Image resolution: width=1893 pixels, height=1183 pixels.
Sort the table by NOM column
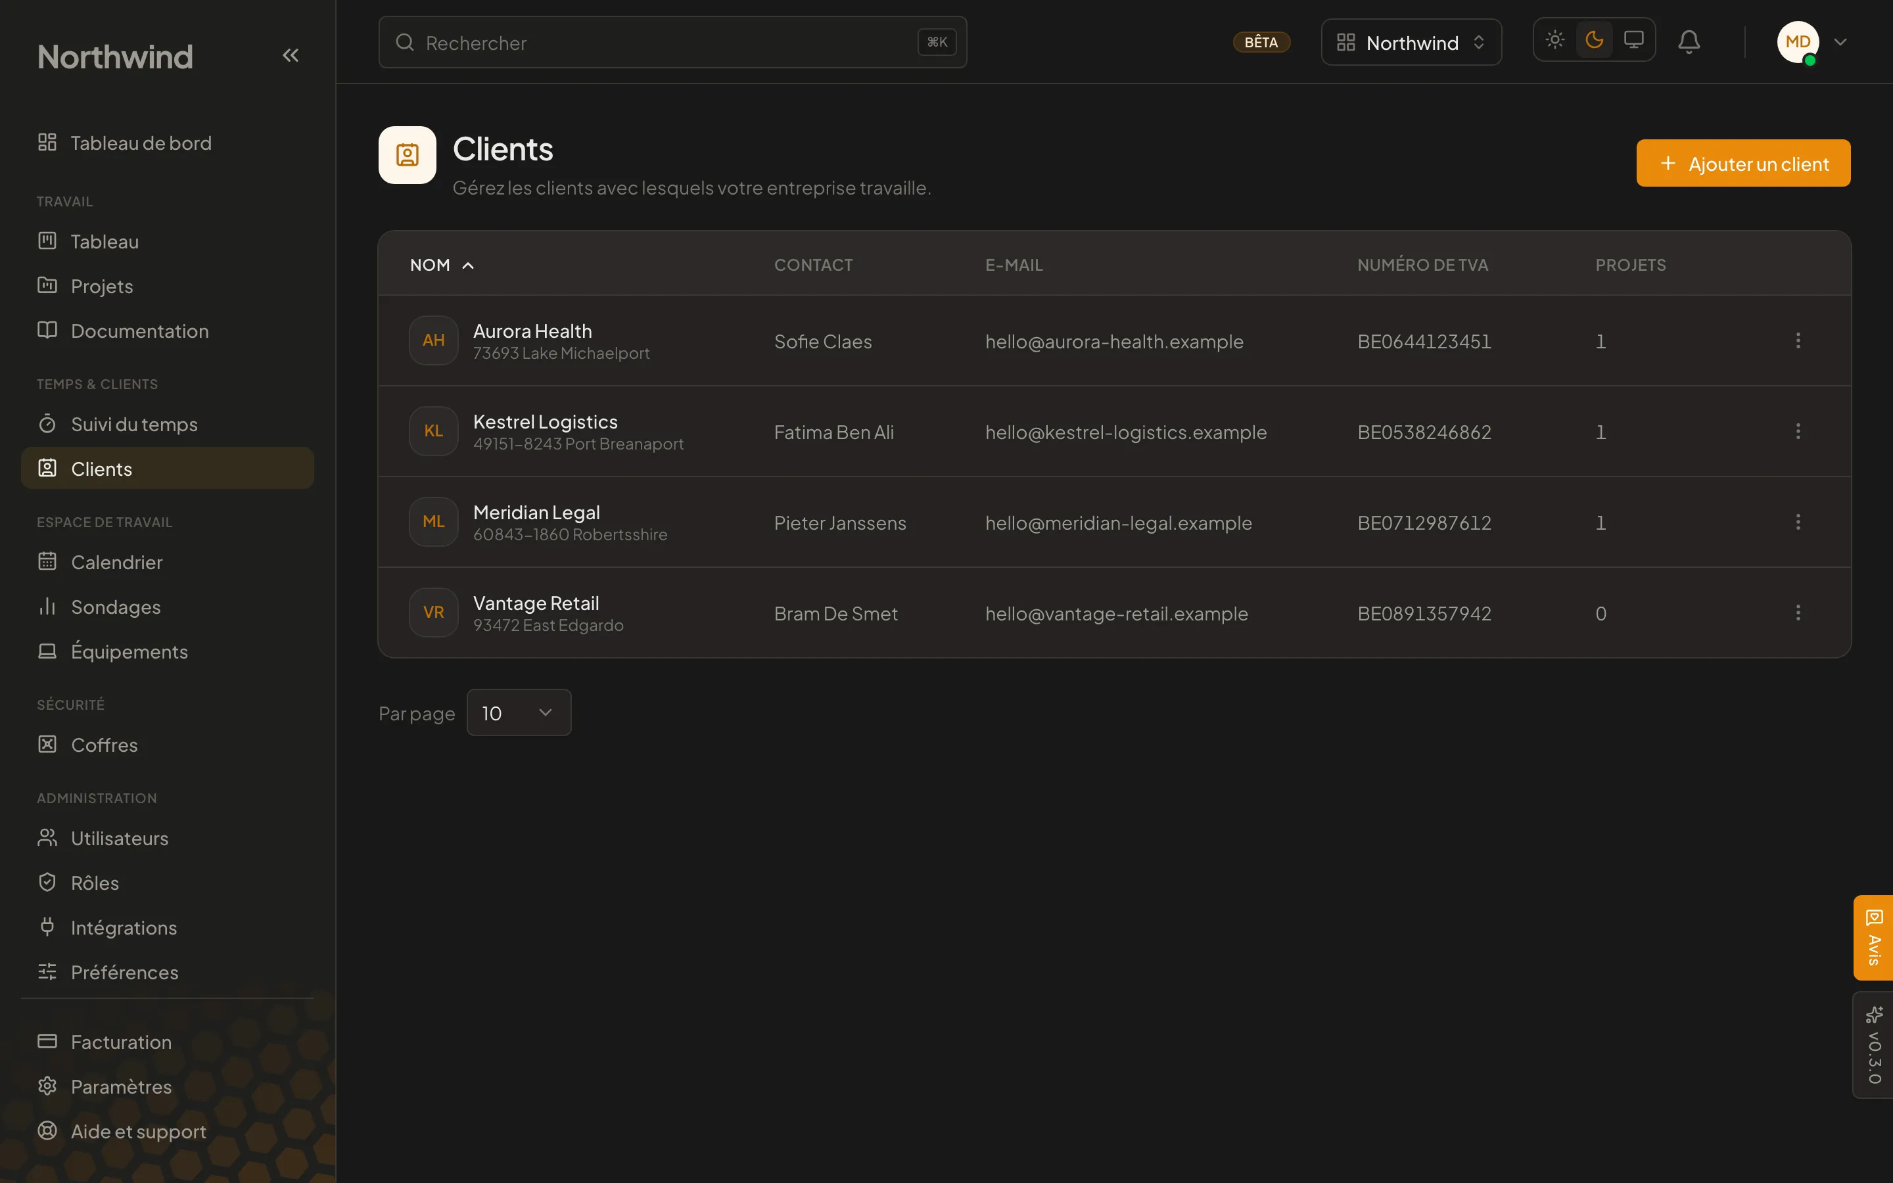tap(442, 266)
